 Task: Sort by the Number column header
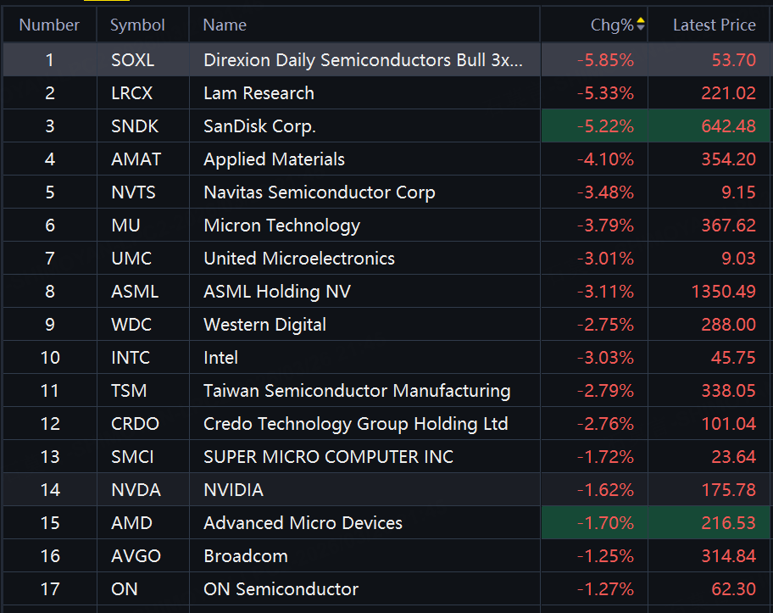[49, 25]
